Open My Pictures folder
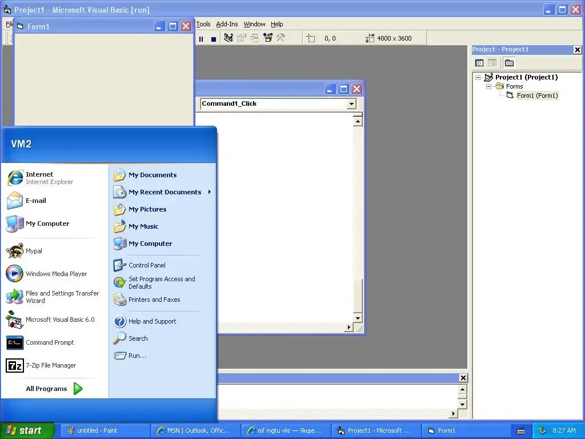Screen dimensions: 585x439 point(163,209)
